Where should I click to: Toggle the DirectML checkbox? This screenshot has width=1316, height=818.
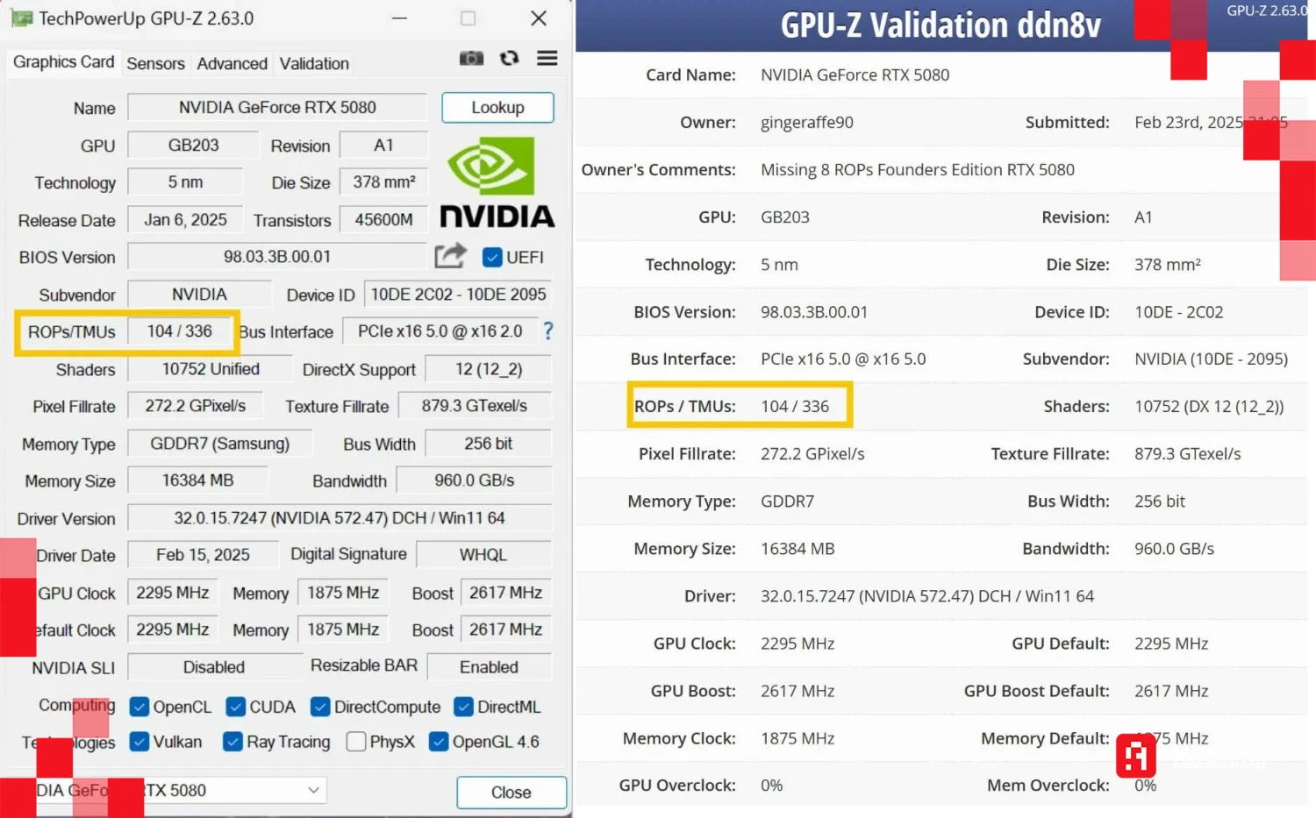pos(463,707)
